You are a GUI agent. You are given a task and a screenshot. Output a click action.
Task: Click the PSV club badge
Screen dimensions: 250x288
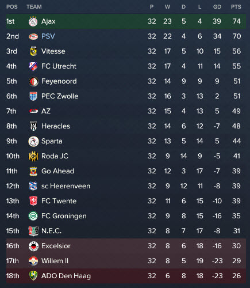click(33, 36)
